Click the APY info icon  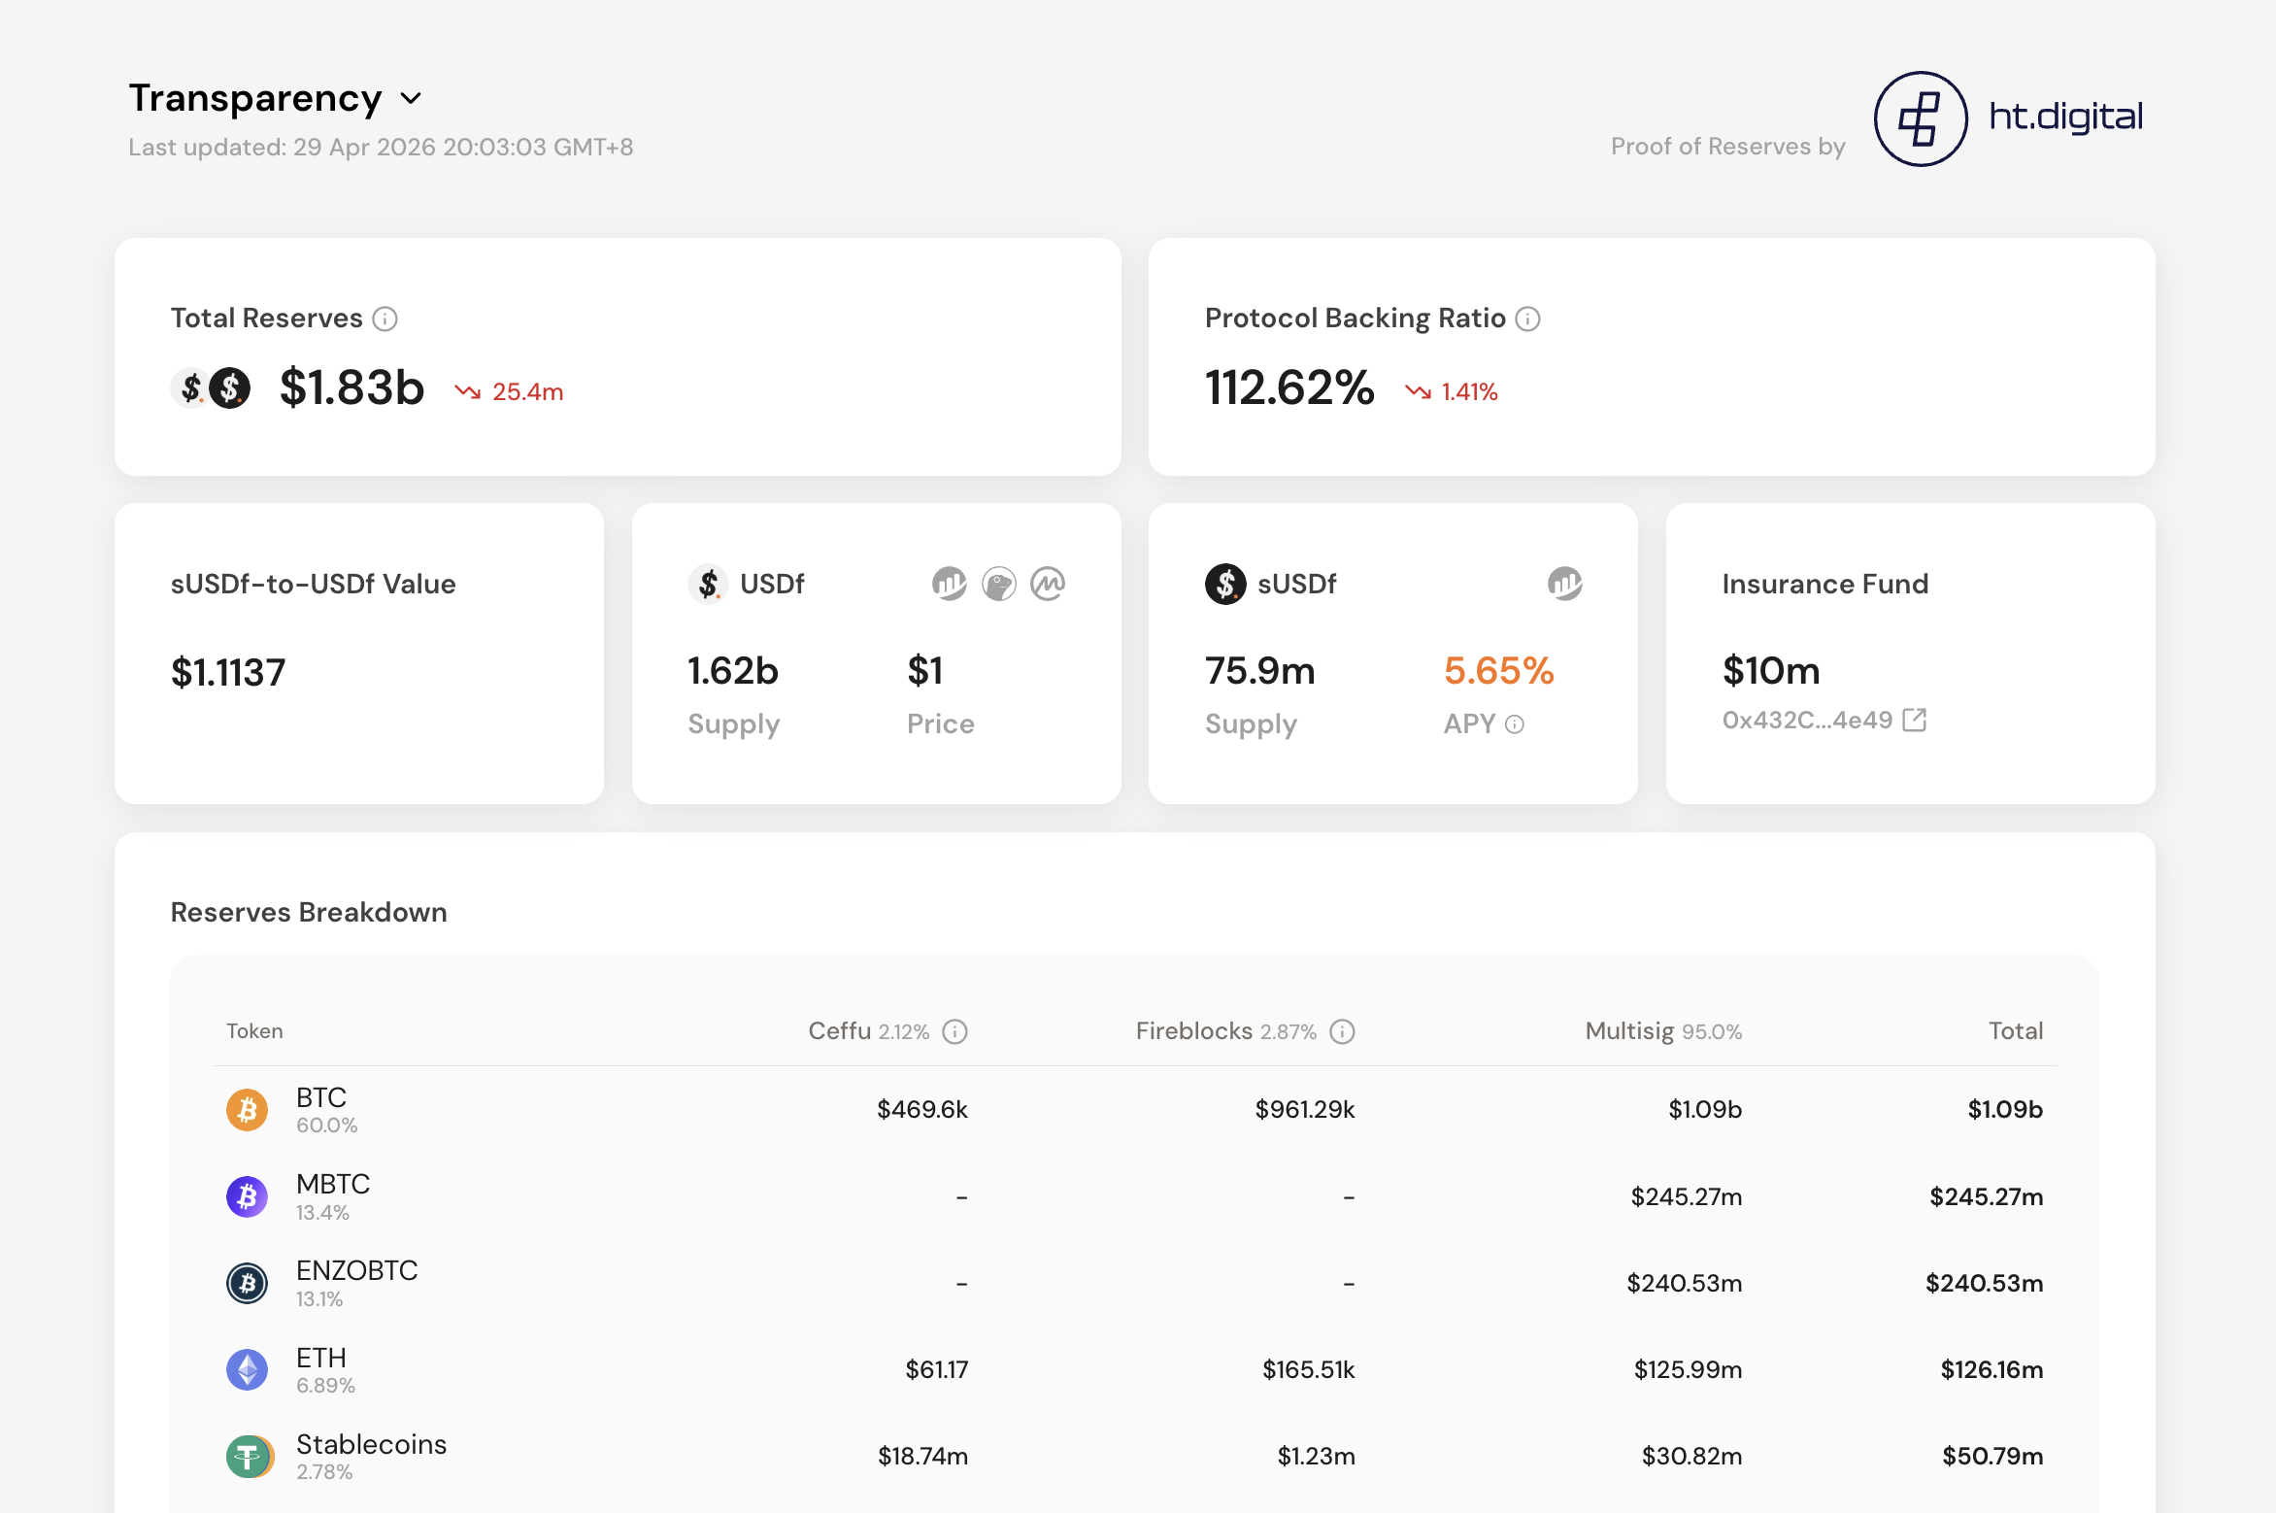1515,724
